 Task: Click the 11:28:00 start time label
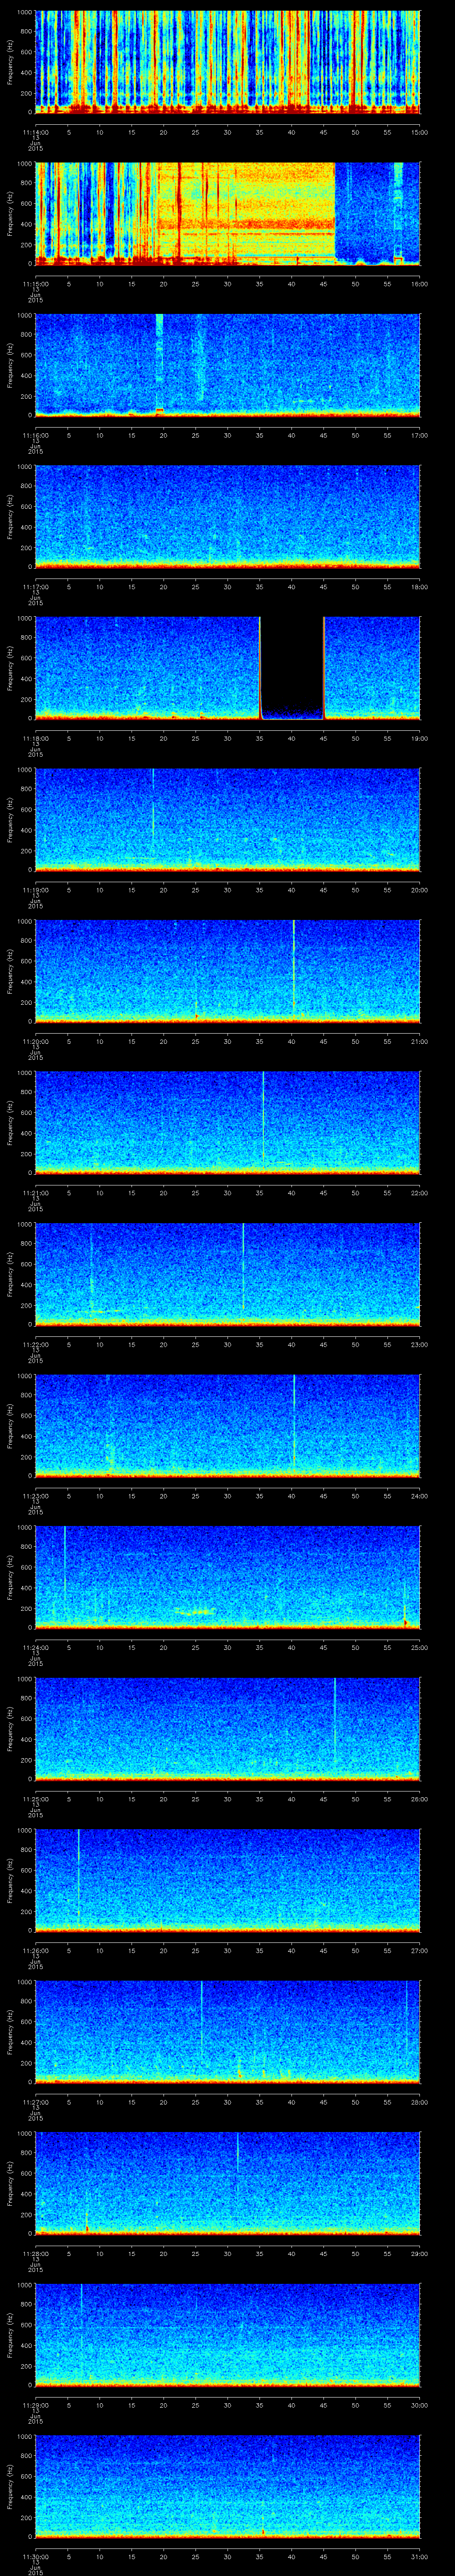pos(35,2254)
